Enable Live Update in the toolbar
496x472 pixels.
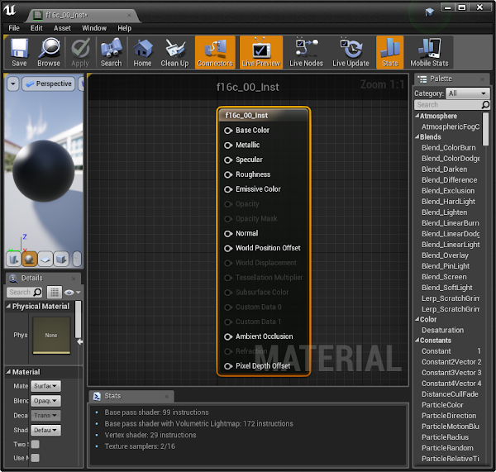[x=351, y=52]
